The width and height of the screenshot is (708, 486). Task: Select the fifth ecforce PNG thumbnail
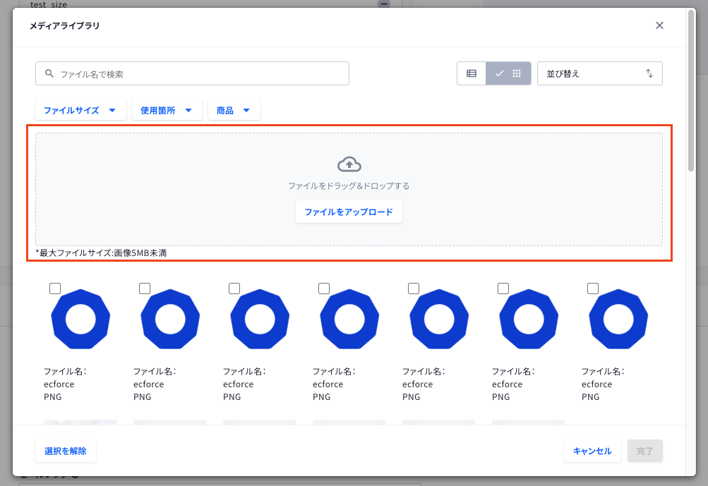pyautogui.click(x=439, y=319)
